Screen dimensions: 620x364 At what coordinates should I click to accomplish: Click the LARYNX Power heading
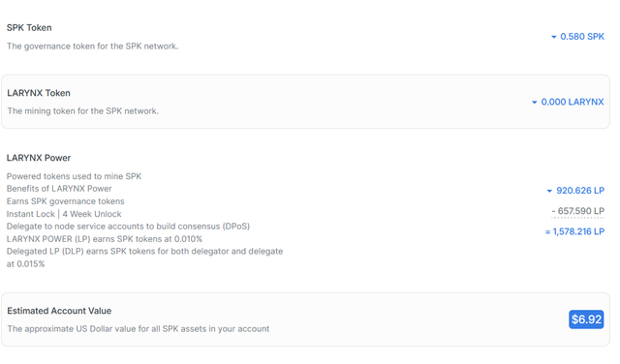click(x=39, y=158)
